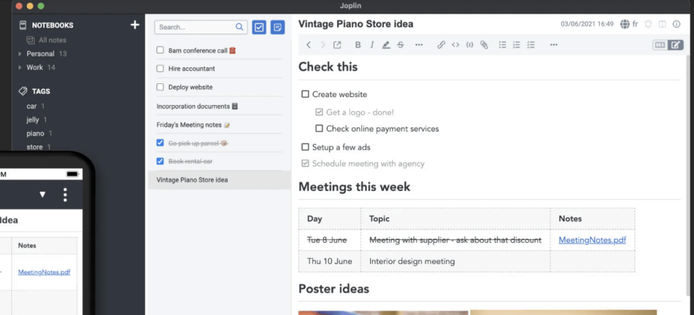Insert a hyperlink

coord(441,45)
